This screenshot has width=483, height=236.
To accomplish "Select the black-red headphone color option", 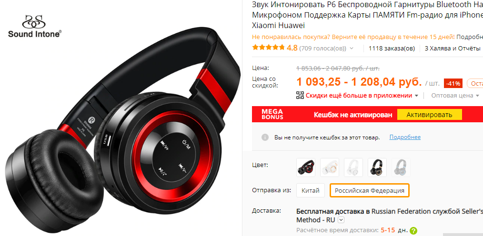I will point(306,167).
